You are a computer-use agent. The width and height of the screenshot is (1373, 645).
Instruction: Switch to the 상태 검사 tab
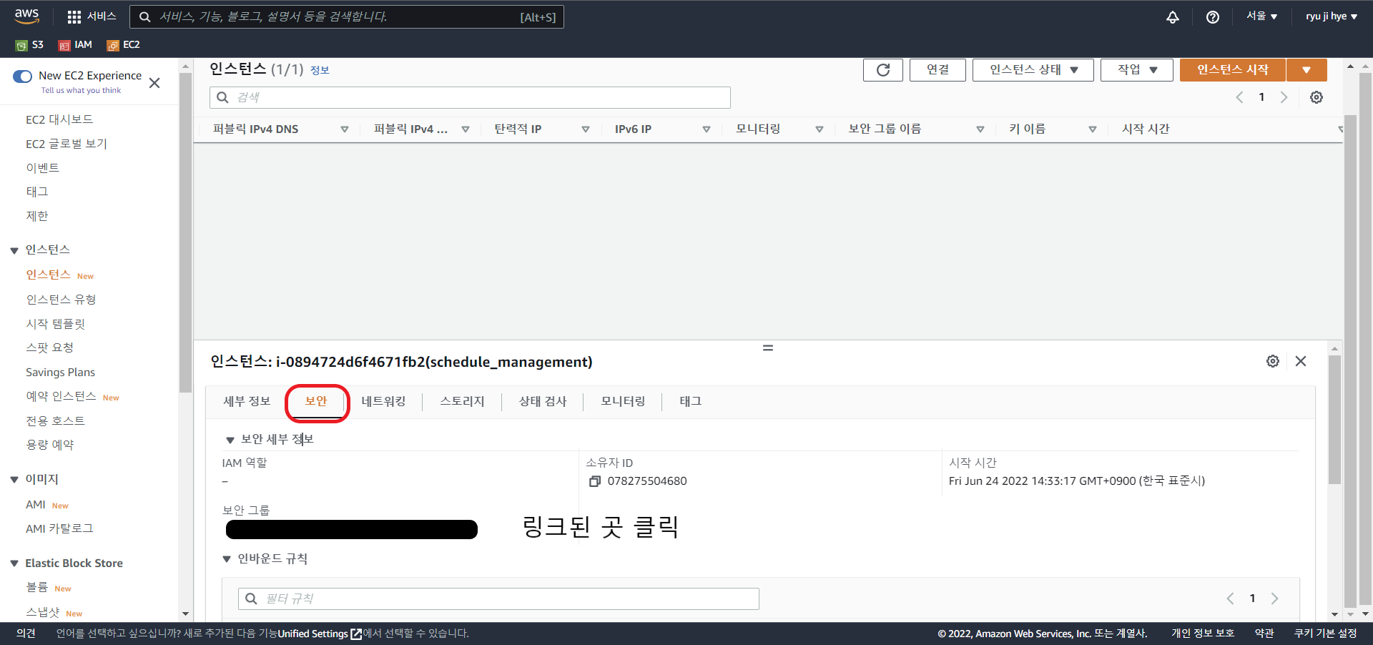point(543,402)
